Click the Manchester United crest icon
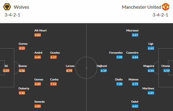 pyautogui.click(x=166, y=7)
